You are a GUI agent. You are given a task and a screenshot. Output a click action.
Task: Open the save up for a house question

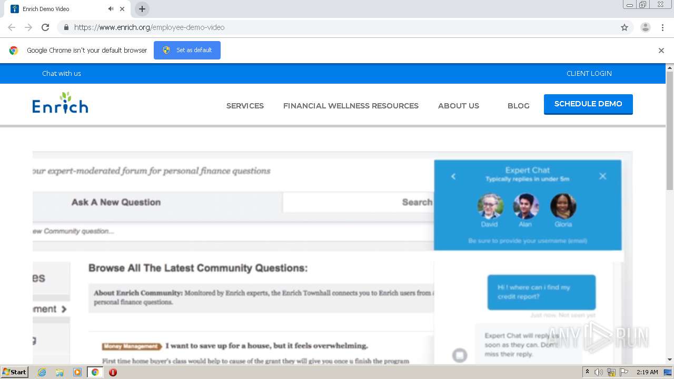pos(266,346)
